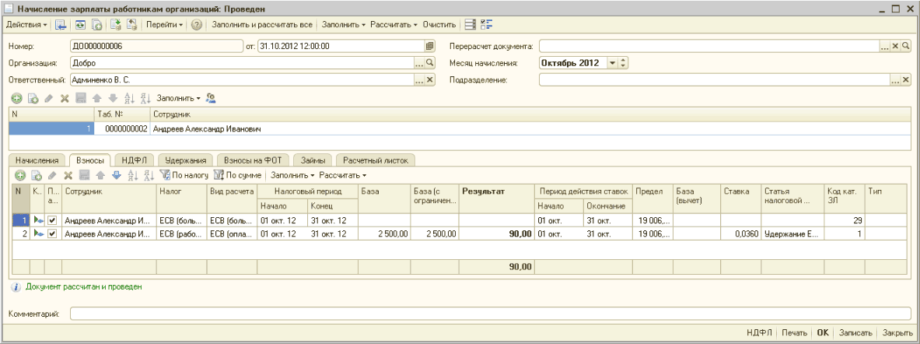The height and width of the screenshot is (344, 920).
Task: Open Действия dropdown menu
Action: coord(26,25)
